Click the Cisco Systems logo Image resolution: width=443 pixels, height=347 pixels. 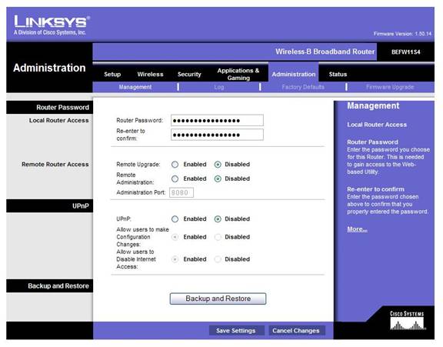click(x=407, y=320)
